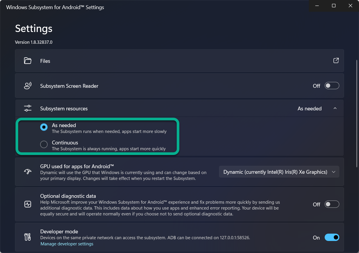The height and width of the screenshot is (253, 359).
Task: Open the GPU Dynamic dropdown
Action: coord(279,172)
